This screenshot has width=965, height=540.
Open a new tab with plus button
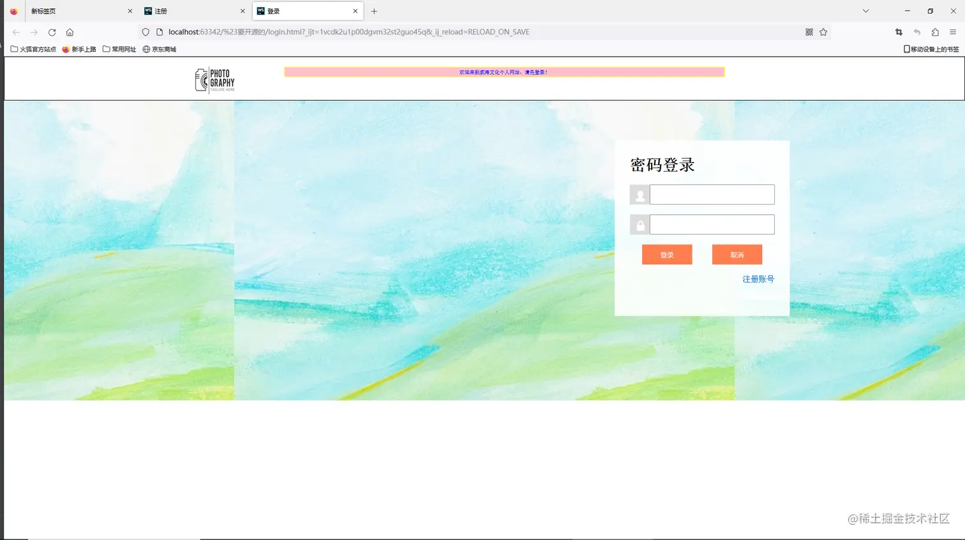point(374,11)
